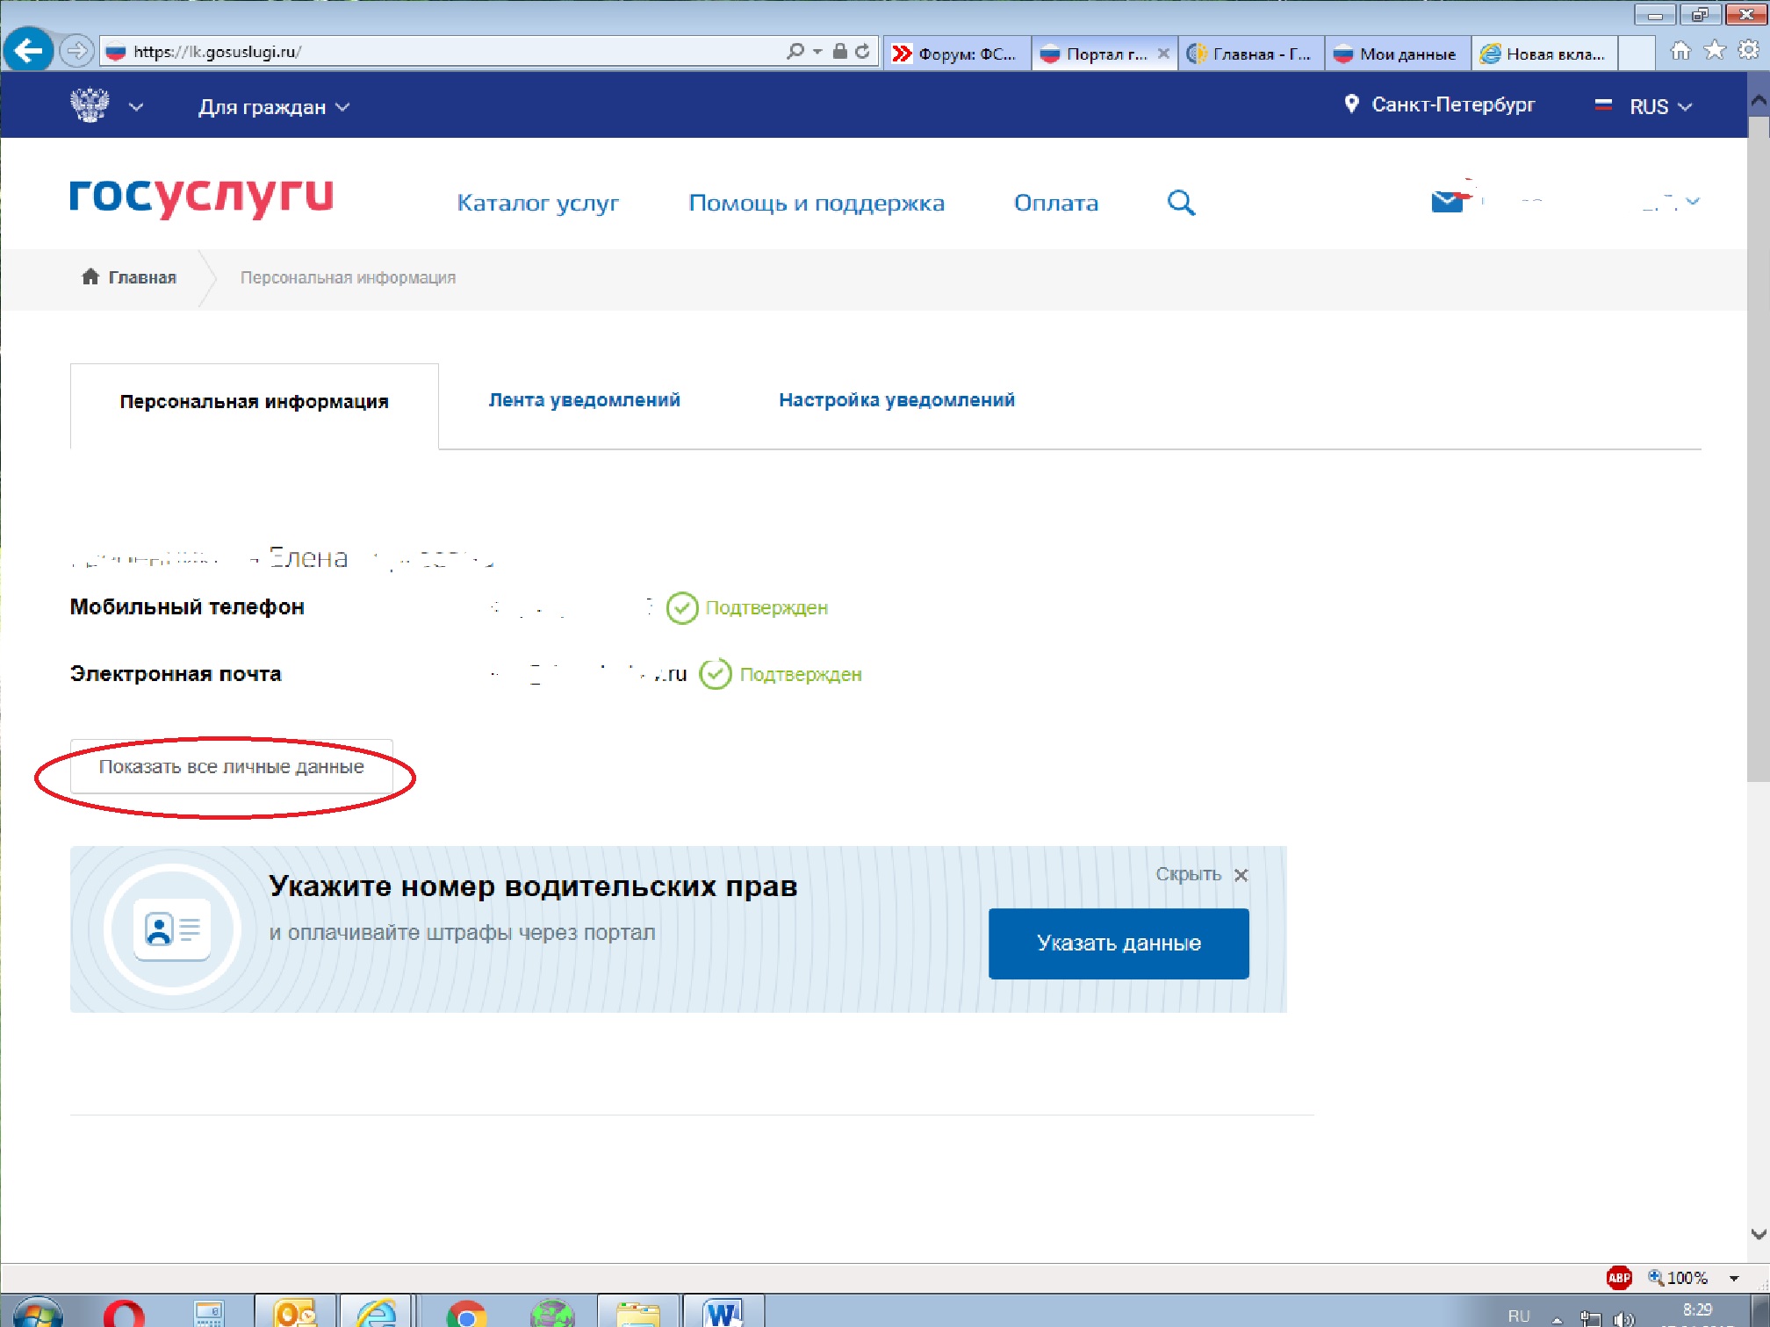Image resolution: width=1770 pixels, height=1327 pixels.
Task: Open Outlook from the taskbar
Action: click(295, 1311)
